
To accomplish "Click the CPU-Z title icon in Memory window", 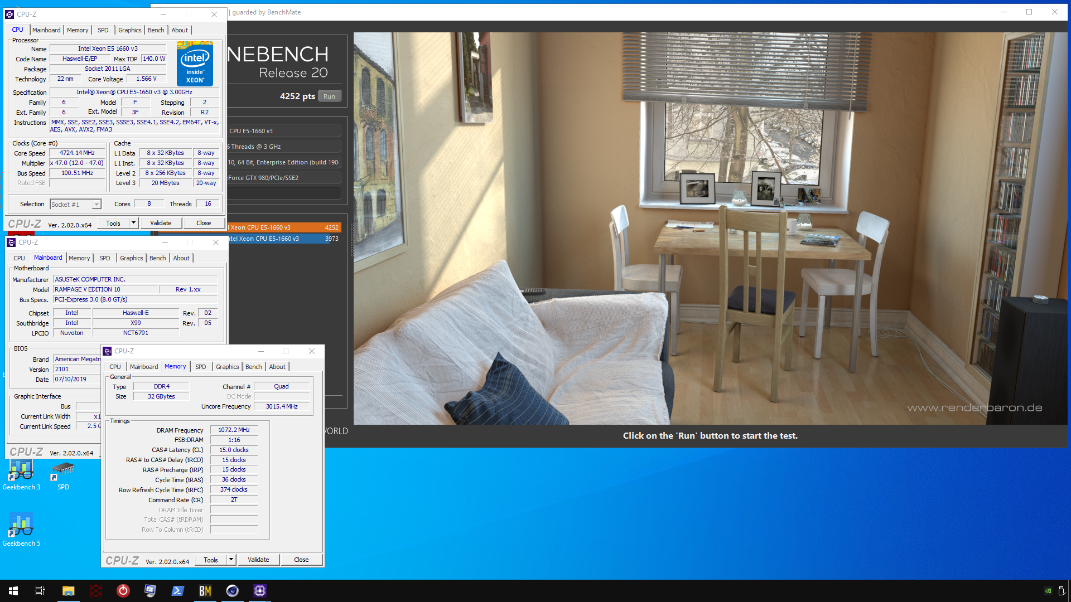I will (107, 351).
